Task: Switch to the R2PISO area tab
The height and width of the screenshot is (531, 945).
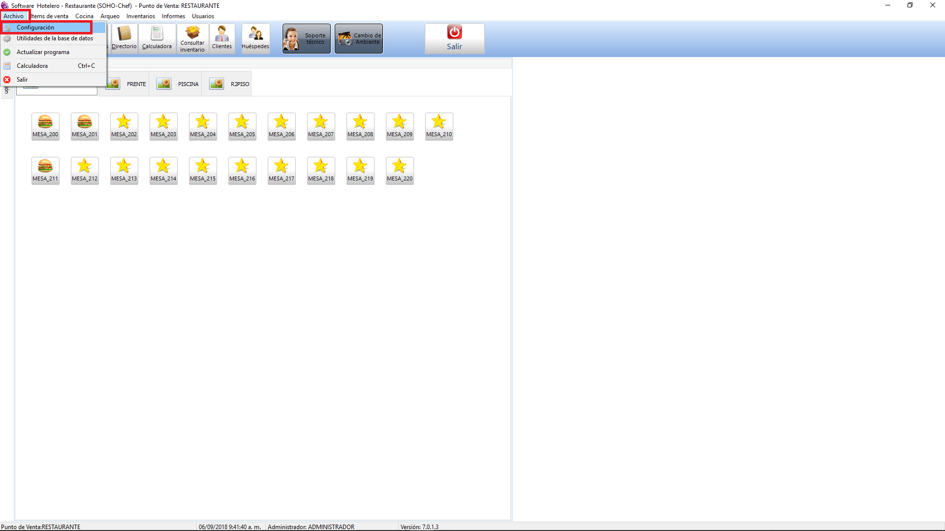Action: tap(229, 84)
